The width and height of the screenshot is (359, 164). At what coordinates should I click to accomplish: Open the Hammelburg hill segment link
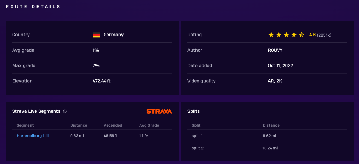pos(33,136)
